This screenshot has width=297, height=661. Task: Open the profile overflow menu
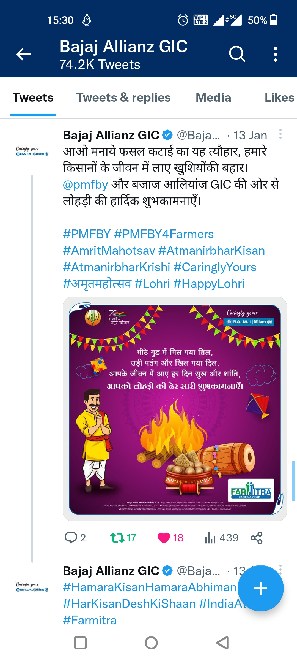pos(275,54)
